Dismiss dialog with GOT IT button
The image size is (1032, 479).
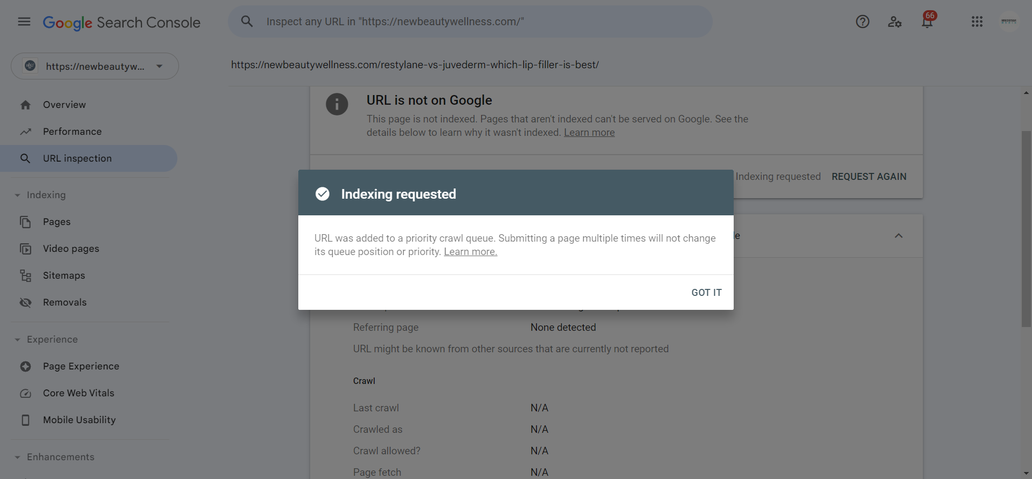point(706,293)
